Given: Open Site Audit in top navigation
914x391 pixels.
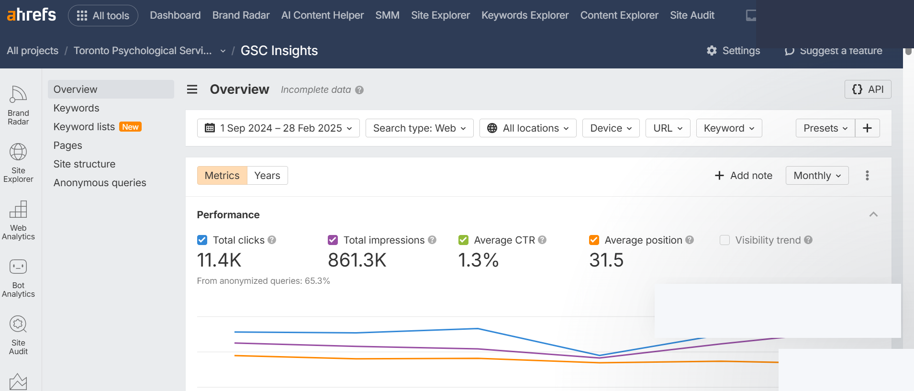Looking at the screenshot, I should click(692, 15).
